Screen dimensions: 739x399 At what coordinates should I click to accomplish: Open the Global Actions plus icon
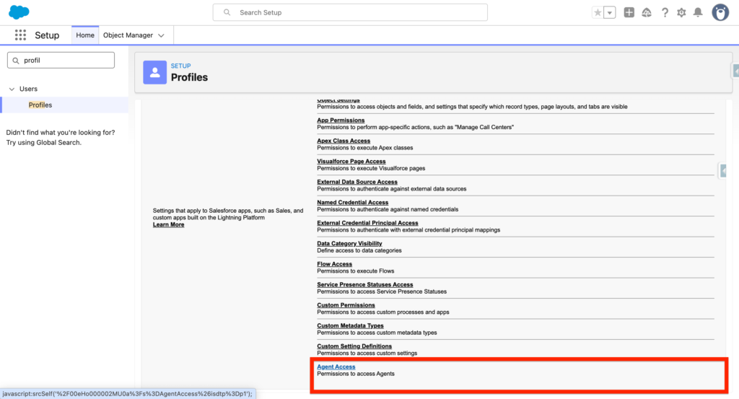[x=629, y=12]
